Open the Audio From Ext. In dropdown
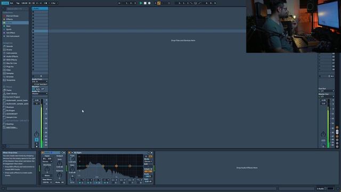 (x=40, y=82)
